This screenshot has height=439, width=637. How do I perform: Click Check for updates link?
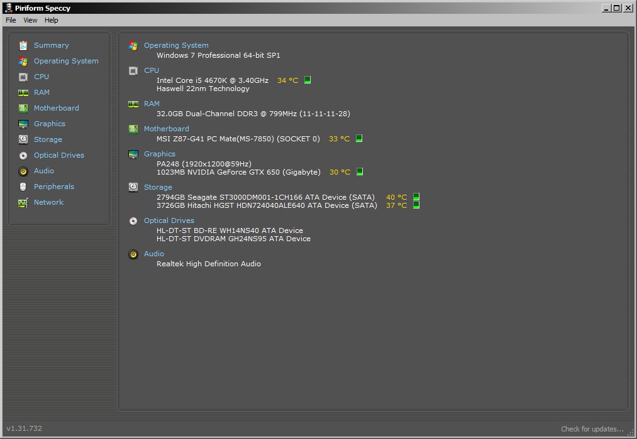click(x=592, y=429)
